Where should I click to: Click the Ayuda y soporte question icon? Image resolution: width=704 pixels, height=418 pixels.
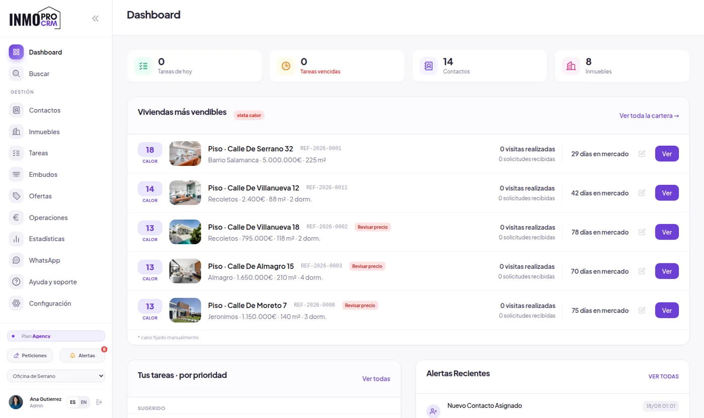16,282
